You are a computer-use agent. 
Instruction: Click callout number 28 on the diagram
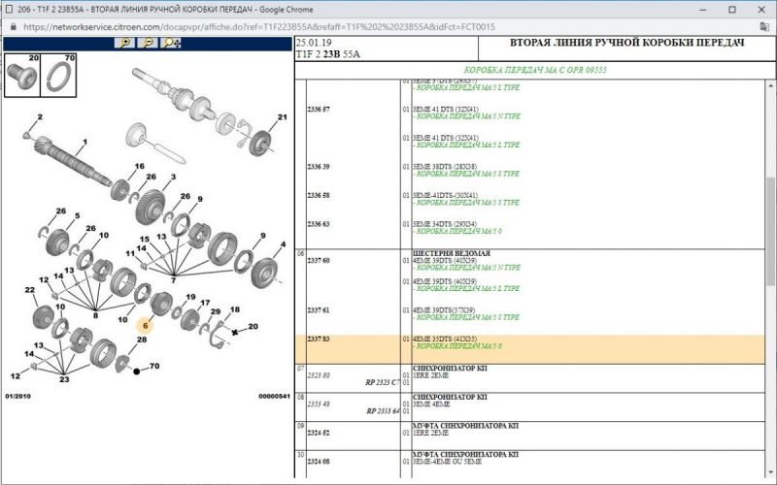(142, 339)
